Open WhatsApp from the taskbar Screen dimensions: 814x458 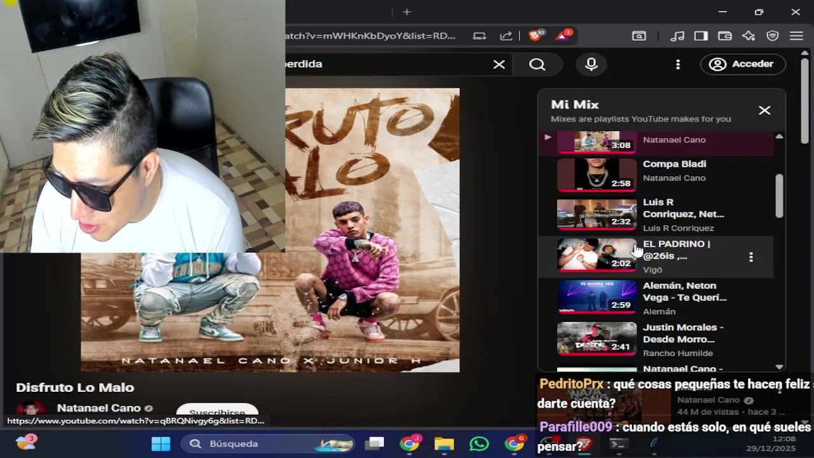479,443
